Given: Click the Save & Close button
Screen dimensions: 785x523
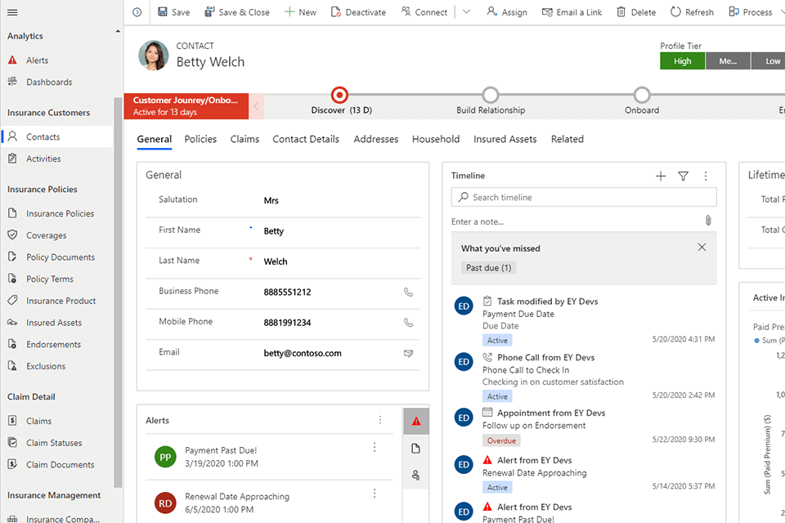Looking at the screenshot, I should click(236, 12).
